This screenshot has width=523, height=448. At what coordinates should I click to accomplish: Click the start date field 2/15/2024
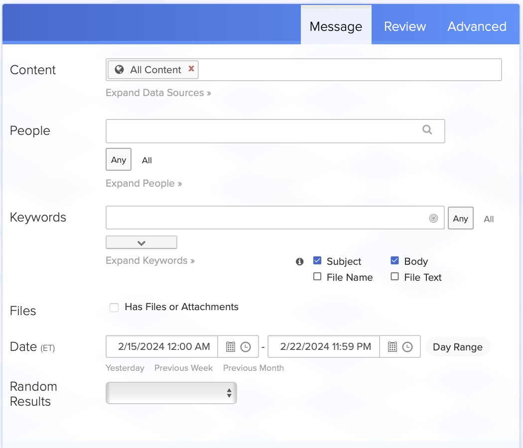click(x=162, y=346)
